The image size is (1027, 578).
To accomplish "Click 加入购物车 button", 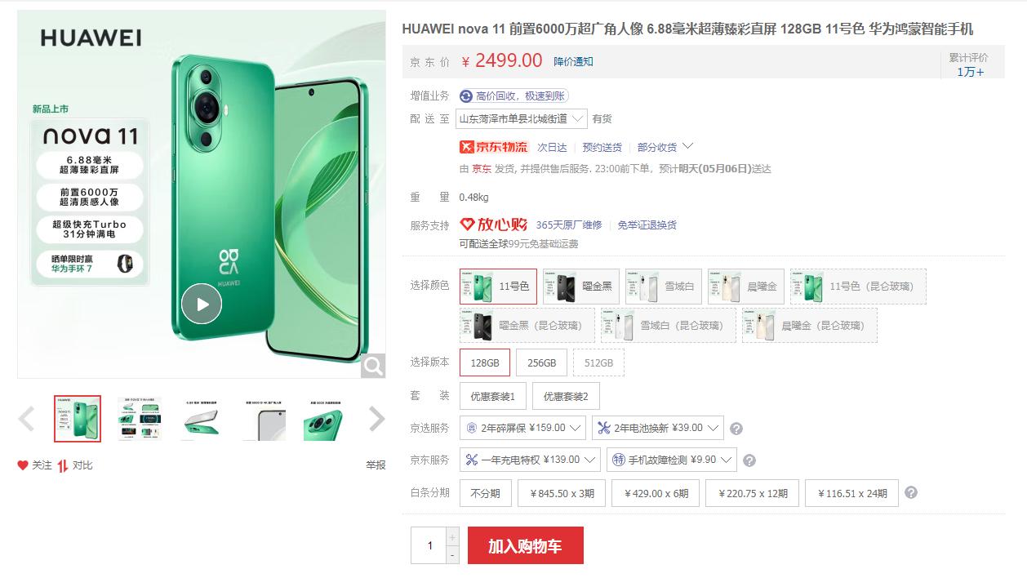I will click(x=526, y=546).
